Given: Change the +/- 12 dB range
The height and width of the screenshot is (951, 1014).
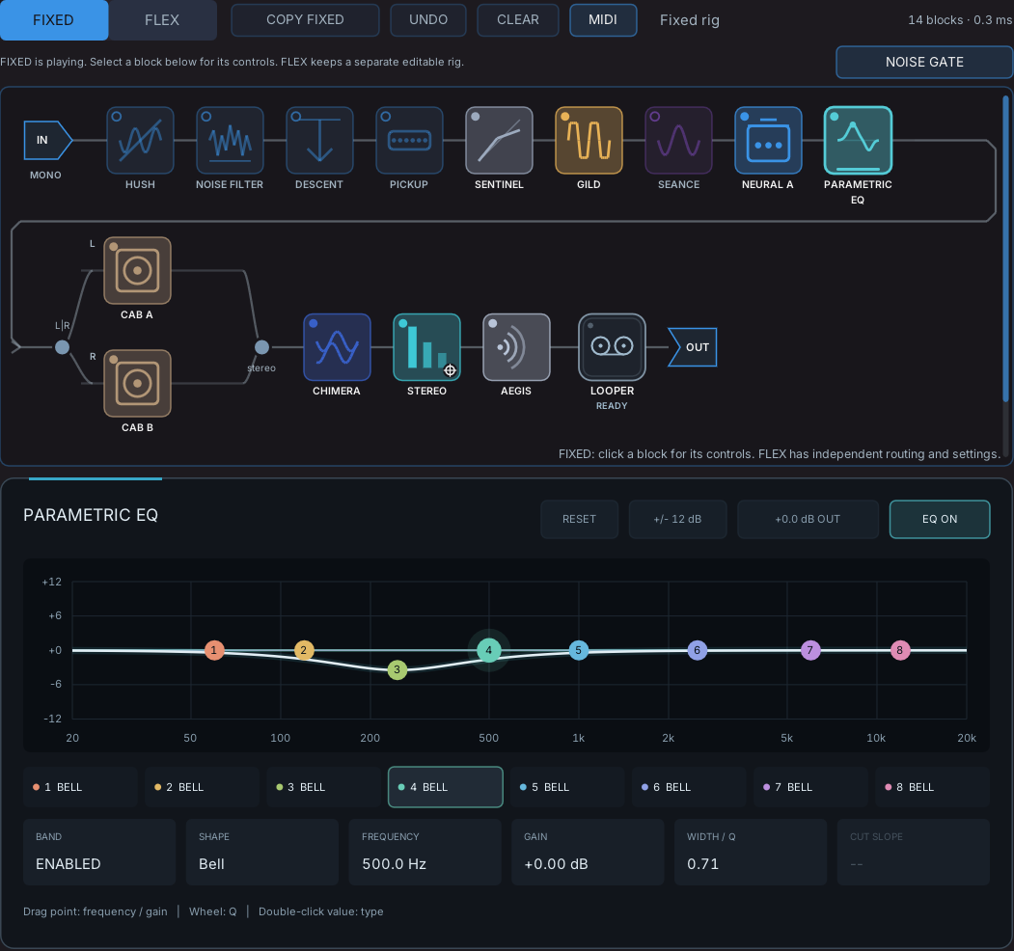Looking at the screenshot, I should pos(677,519).
